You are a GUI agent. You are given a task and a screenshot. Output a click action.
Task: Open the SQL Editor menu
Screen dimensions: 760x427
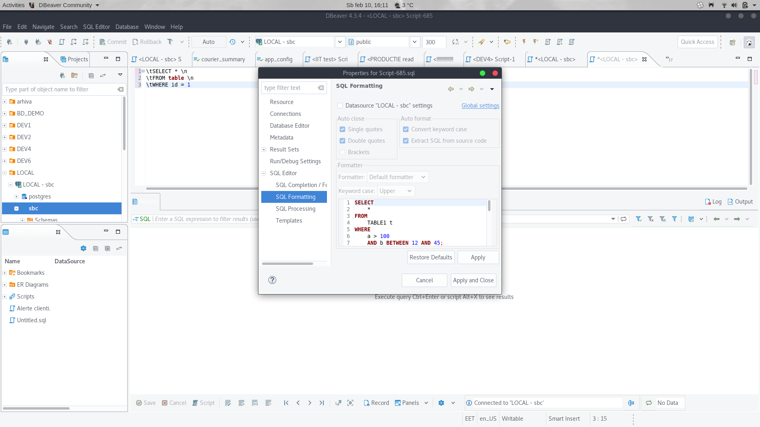coord(96,26)
